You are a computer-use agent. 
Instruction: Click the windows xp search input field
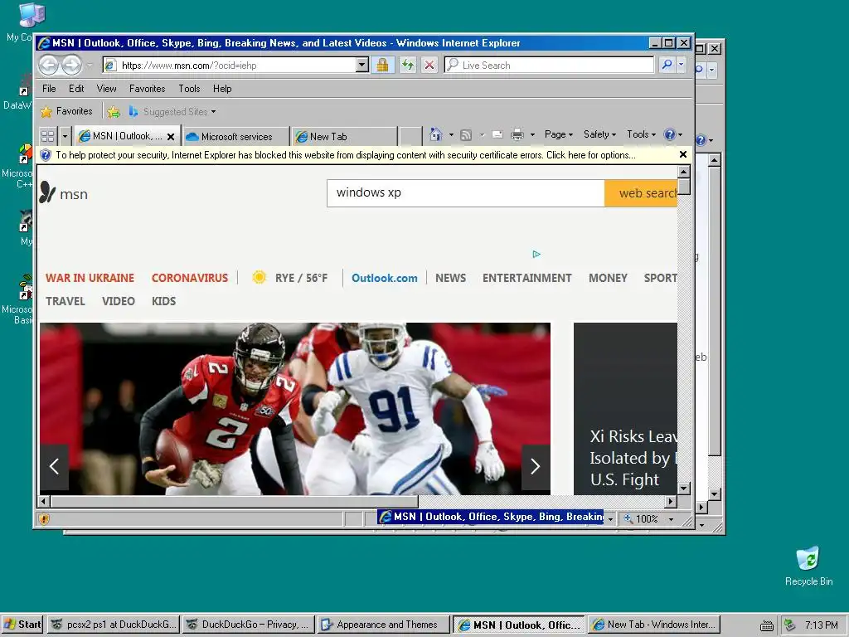[466, 193]
